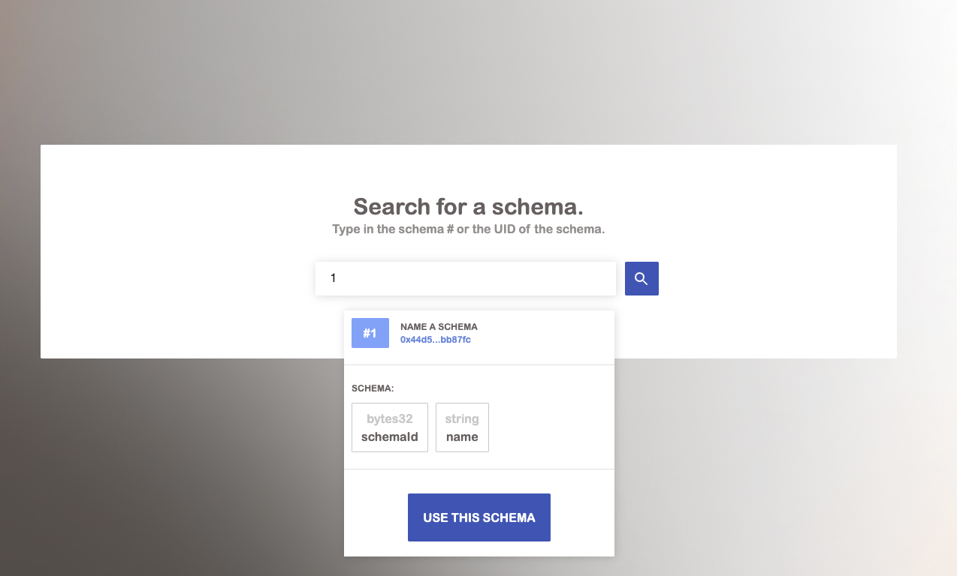Image resolution: width=957 pixels, height=576 pixels.
Task: Click the empty right end of the search box
Action: (x=586, y=278)
